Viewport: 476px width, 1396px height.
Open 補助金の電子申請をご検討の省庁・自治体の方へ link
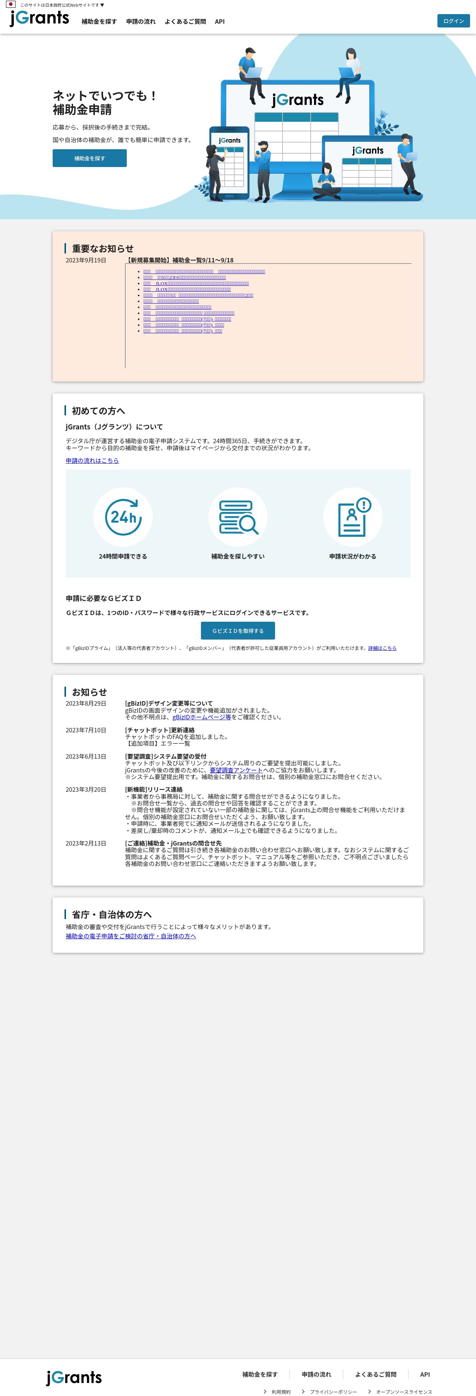130,936
